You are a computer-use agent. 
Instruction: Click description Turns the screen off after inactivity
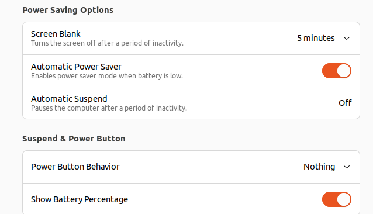[107, 43]
